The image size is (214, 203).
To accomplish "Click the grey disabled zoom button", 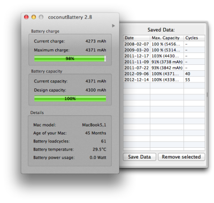I will 41,17.
